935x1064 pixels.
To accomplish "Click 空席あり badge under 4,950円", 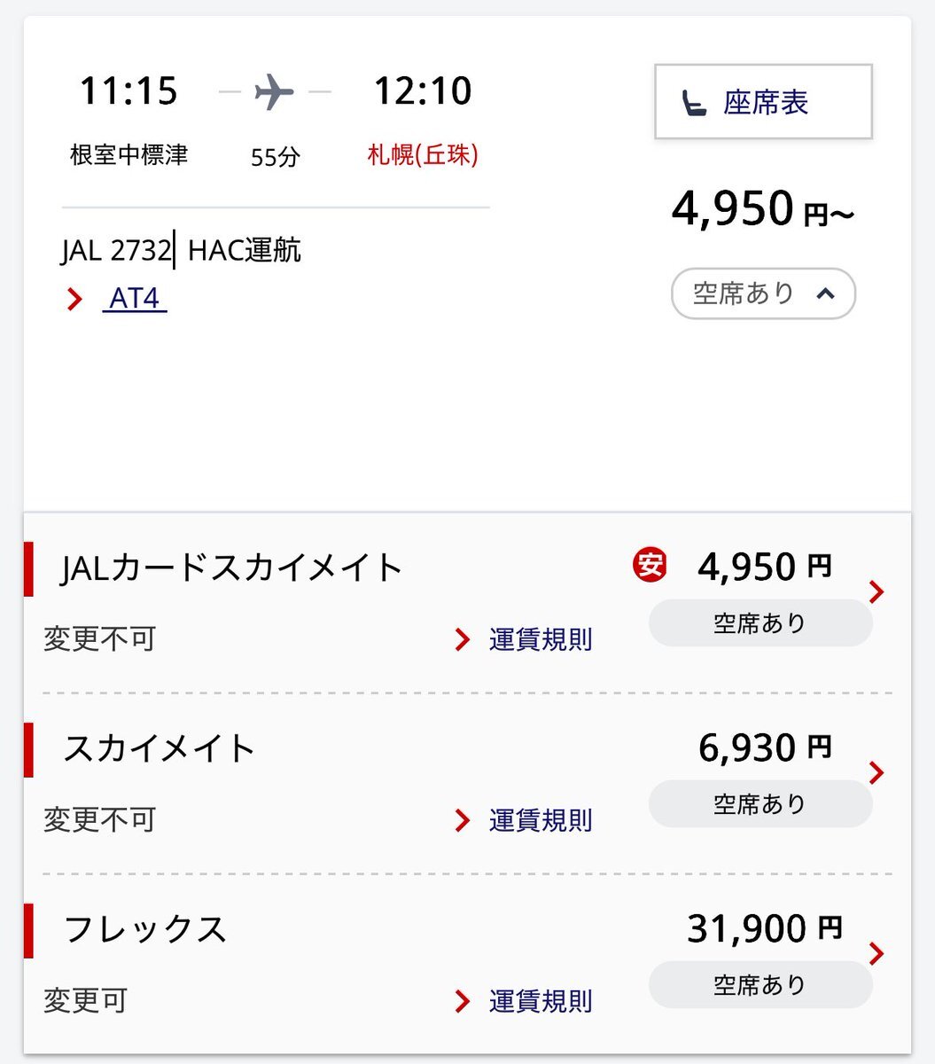I will click(760, 622).
